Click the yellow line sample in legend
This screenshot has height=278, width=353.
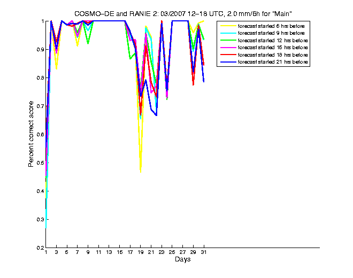pos(228,26)
